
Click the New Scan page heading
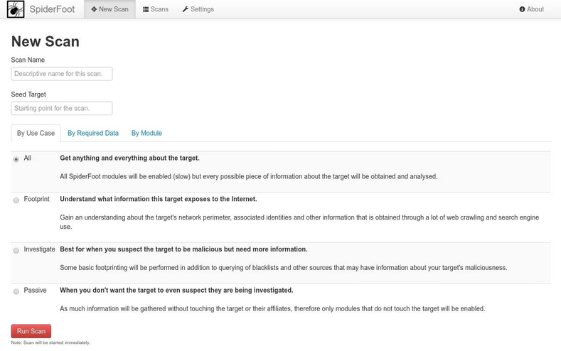[46, 41]
